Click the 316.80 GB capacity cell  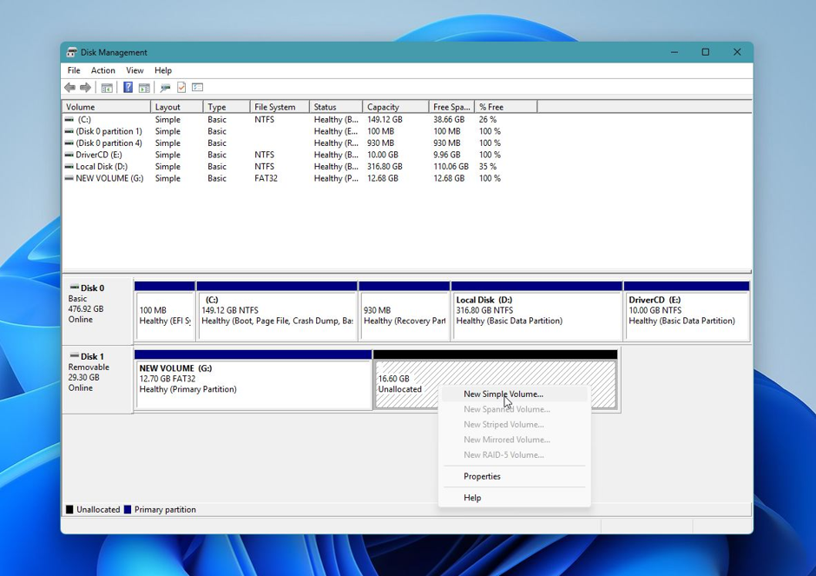click(x=385, y=167)
